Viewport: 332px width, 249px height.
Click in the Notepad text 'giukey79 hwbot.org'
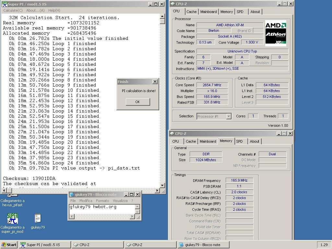[93, 207]
